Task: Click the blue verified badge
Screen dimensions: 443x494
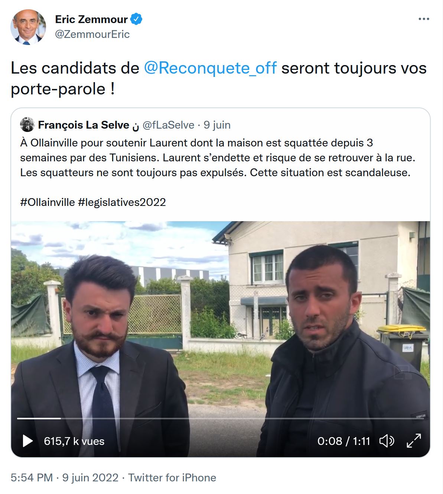Action: click(136, 19)
